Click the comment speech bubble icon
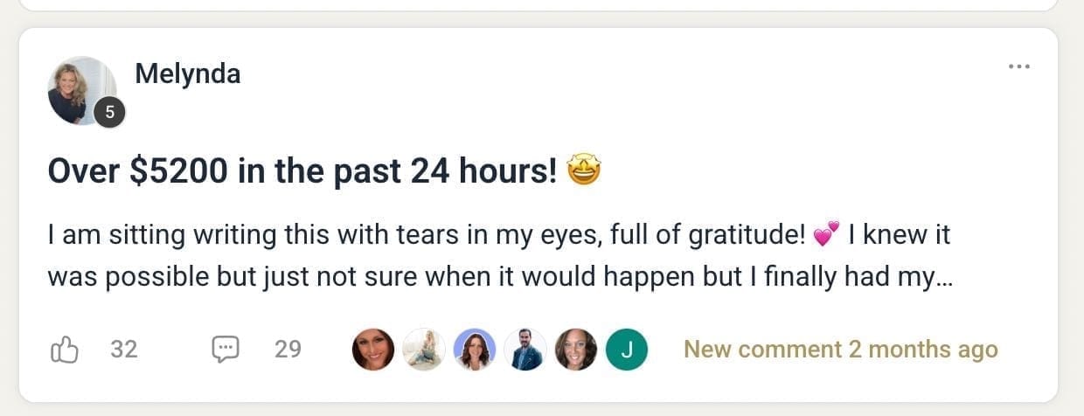 click(226, 350)
